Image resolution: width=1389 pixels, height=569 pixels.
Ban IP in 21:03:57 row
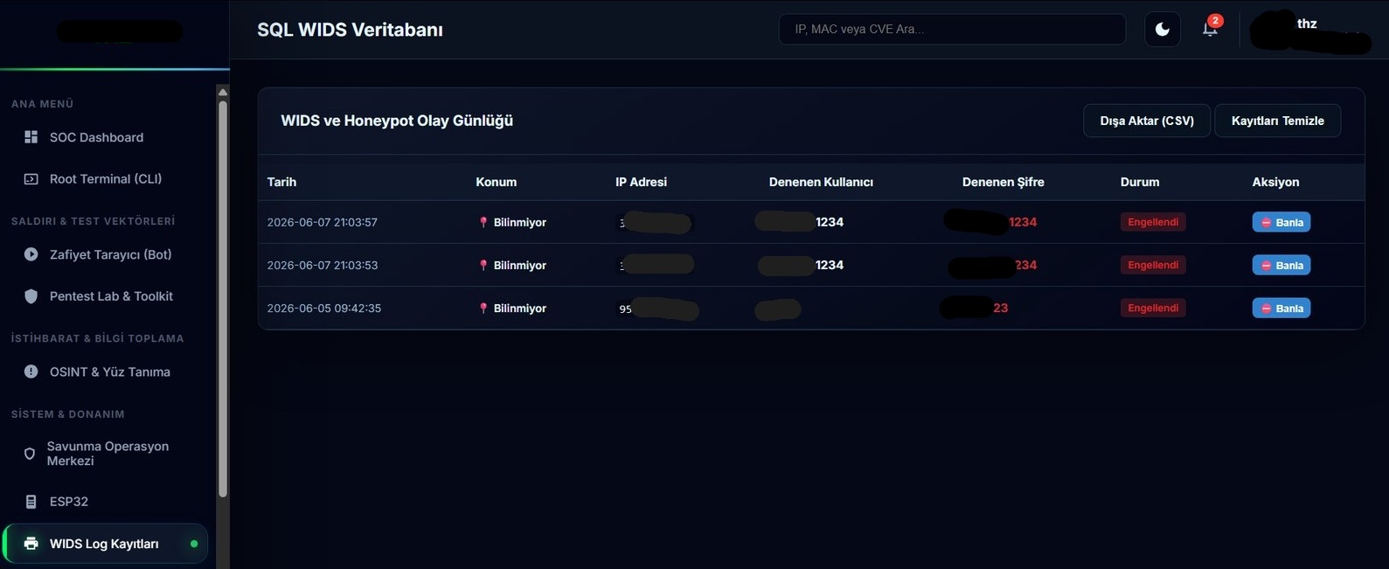coord(1281,222)
